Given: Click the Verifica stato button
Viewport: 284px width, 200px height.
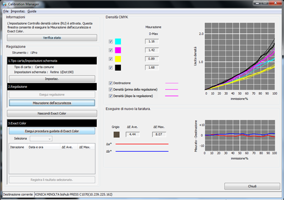Looking at the screenshot, I should pyautogui.click(x=52, y=38).
